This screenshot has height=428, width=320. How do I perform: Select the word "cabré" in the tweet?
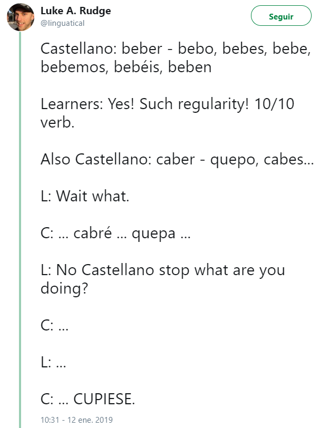pyautogui.click(x=93, y=233)
